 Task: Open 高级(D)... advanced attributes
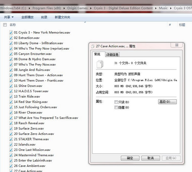pyautogui.click(x=167, y=102)
